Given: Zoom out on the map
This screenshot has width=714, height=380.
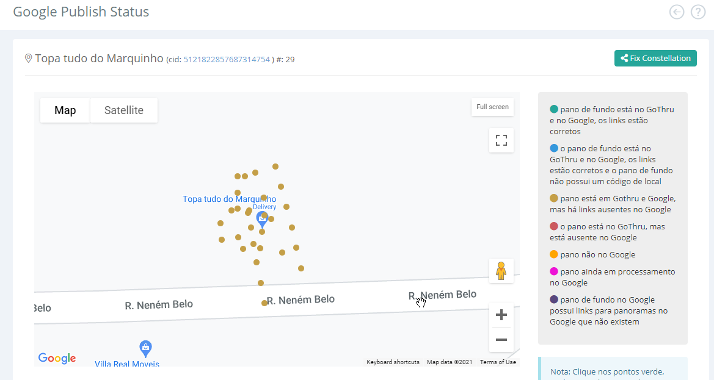Looking at the screenshot, I should (x=501, y=339).
